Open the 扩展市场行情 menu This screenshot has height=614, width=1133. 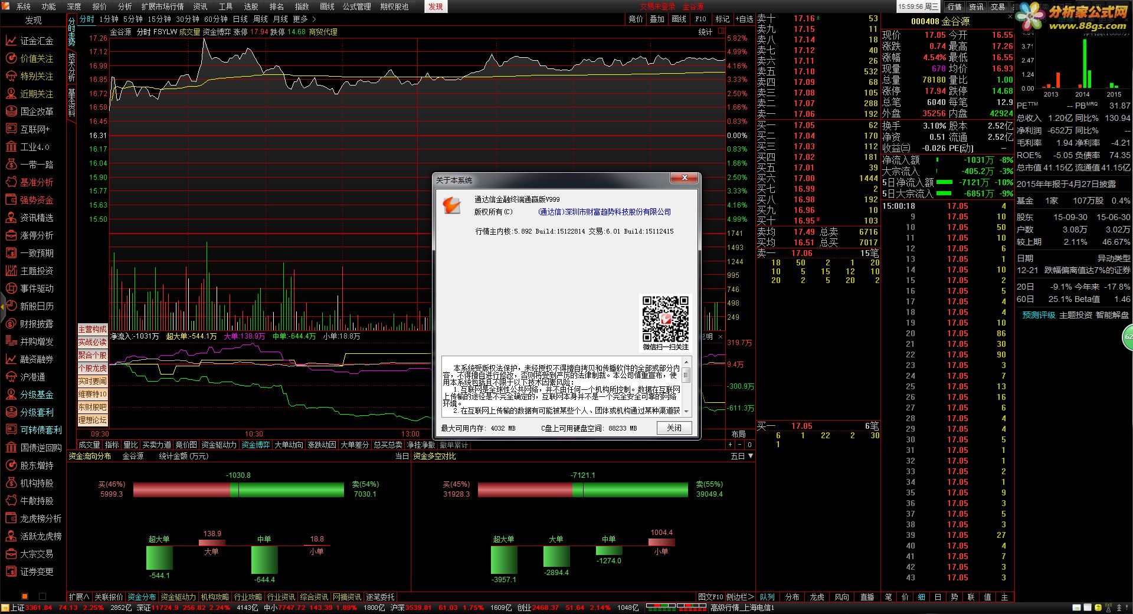(162, 6)
